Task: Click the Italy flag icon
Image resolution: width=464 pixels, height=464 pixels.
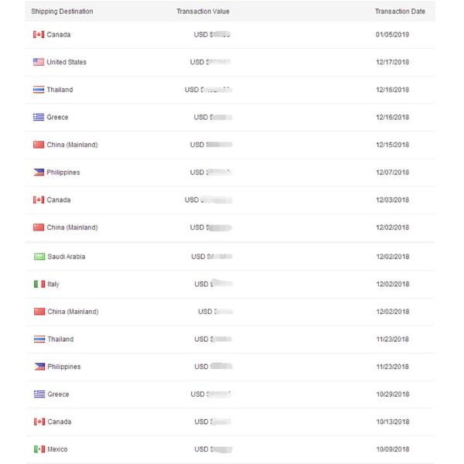Action: (39, 285)
